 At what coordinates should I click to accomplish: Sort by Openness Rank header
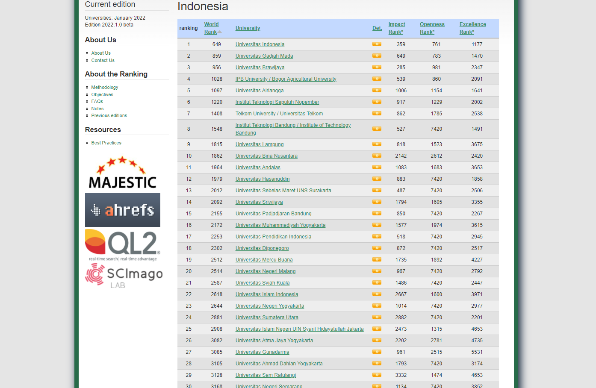tap(432, 28)
